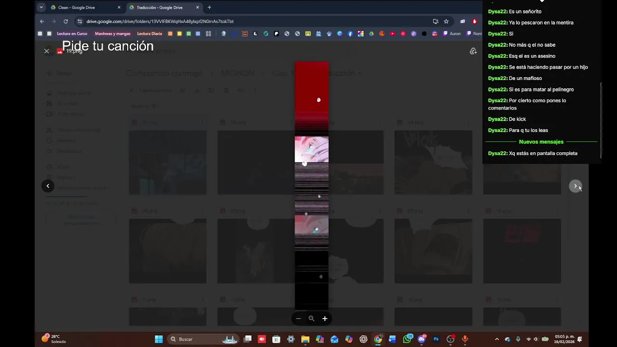This screenshot has height=347, width=617.
Task: Click the add shortcut to Drive icon
Action: click(x=473, y=51)
